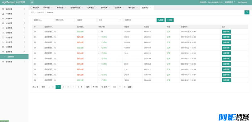
Task: Click the hamburger sidebar collapse icon
Action: tap(32, 2)
